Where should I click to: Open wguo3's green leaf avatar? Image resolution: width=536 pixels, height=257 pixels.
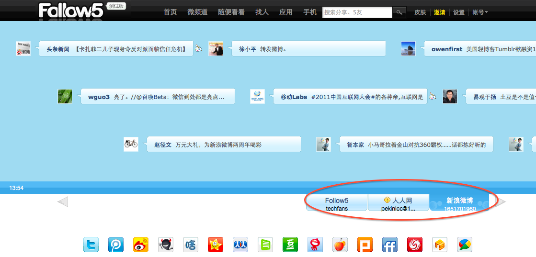65,96
